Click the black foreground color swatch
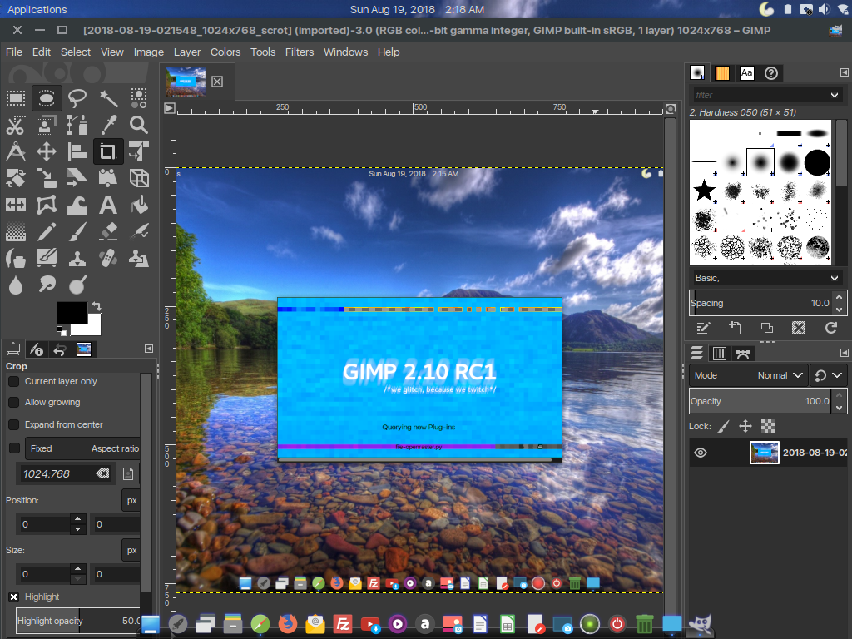Viewport: 852px width, 639px height. point(72,313)
